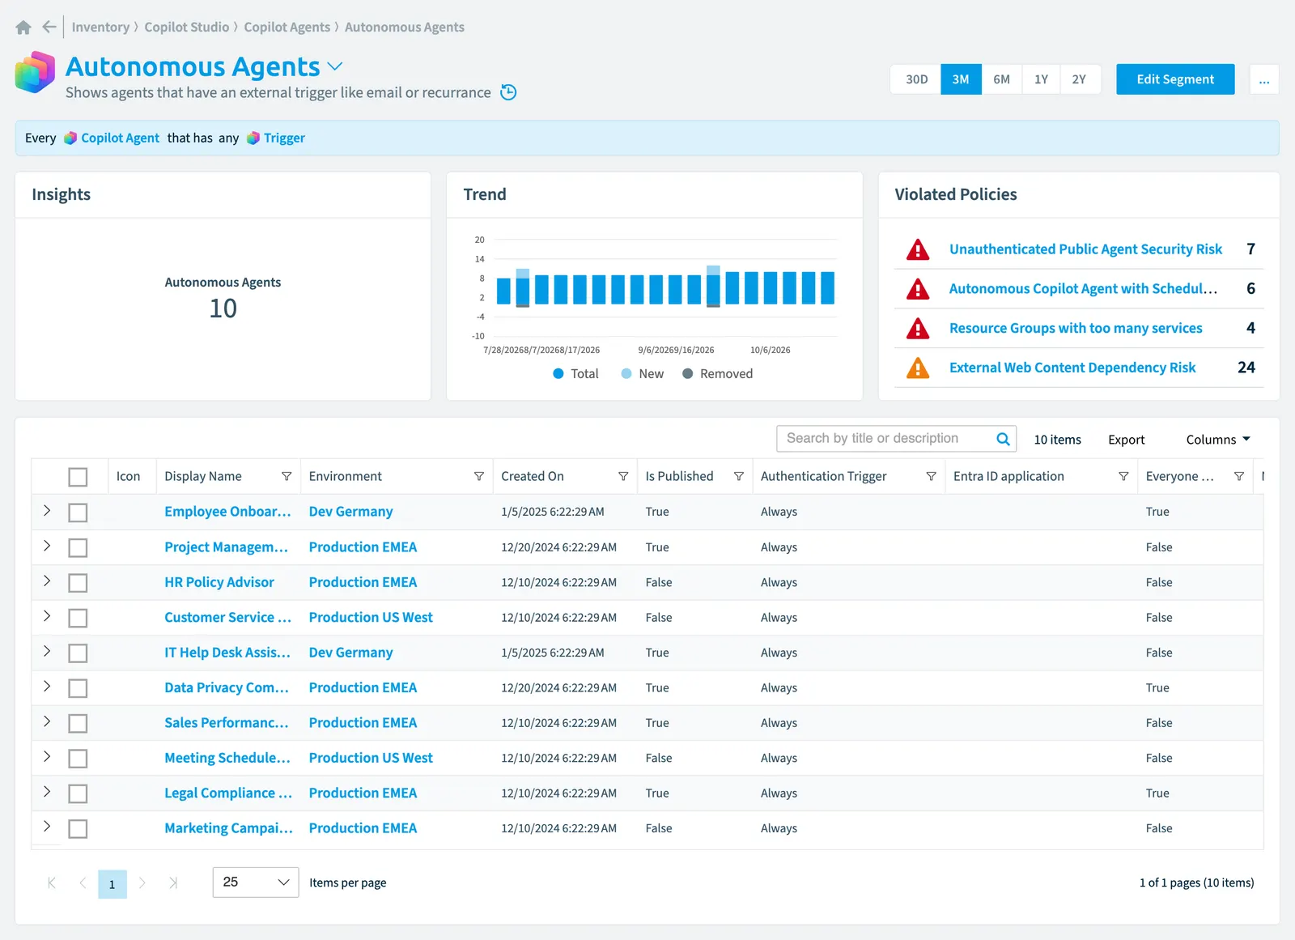Select the Data Privacy Com… row checkbox
The height and width of the screenshot is (940, 1295).
coord(78,688)
